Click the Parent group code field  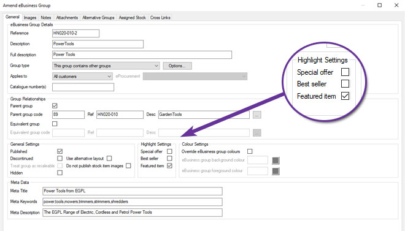click(x=68, y=115)
